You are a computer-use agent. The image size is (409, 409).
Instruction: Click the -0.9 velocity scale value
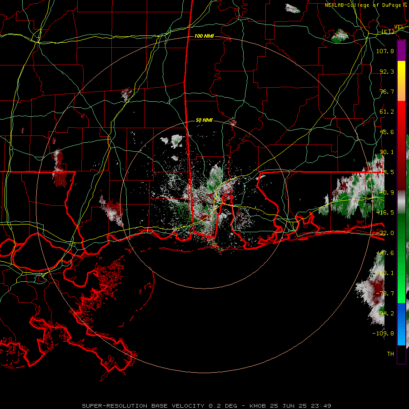(387, 193)
